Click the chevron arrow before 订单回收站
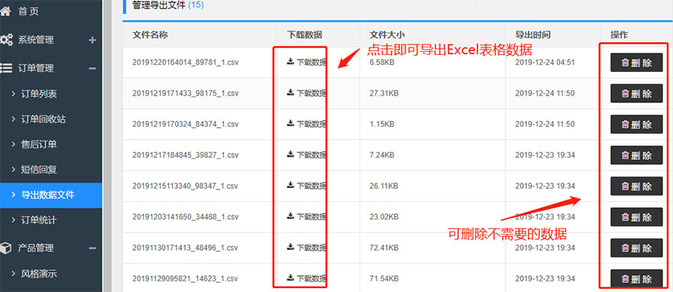 [x=13, y=119]
